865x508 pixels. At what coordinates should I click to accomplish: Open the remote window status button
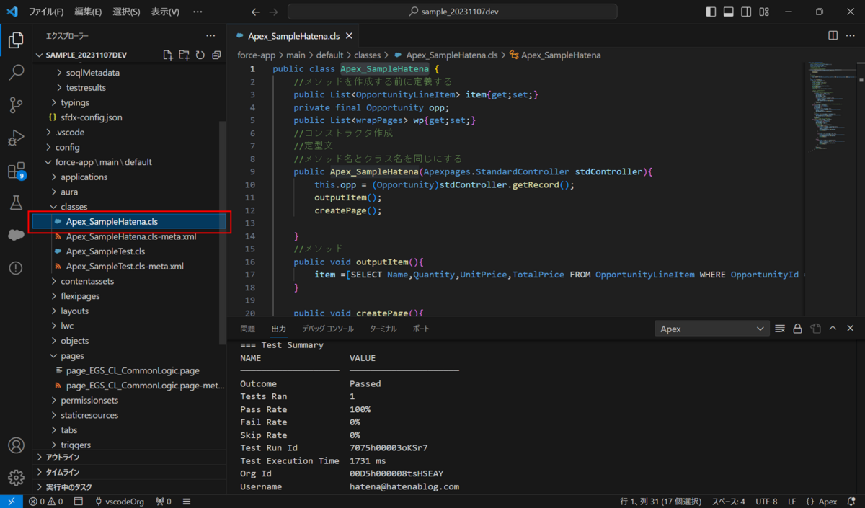pos(12,502)
